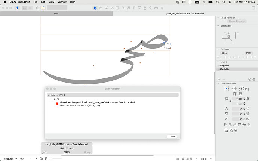This screenshot has width=258, height=161.
Task: Click the intersect paths boolean icon
Action: click(x=236, y=130)
